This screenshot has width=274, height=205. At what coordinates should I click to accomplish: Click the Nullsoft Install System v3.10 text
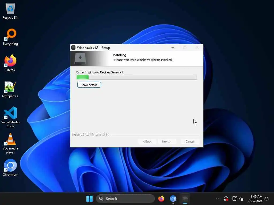click(x=91, y=135)
